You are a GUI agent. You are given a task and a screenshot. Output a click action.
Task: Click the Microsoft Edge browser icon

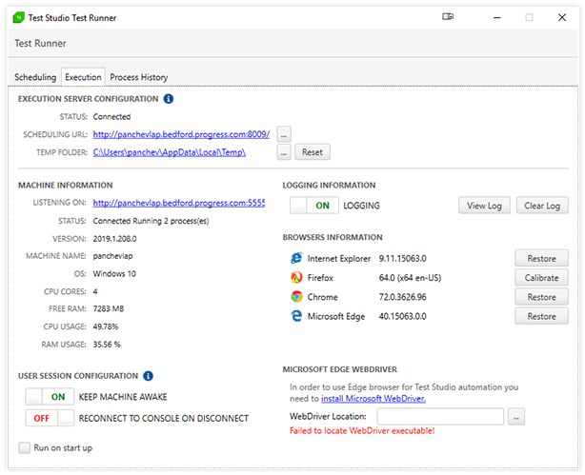click(296, 316)
